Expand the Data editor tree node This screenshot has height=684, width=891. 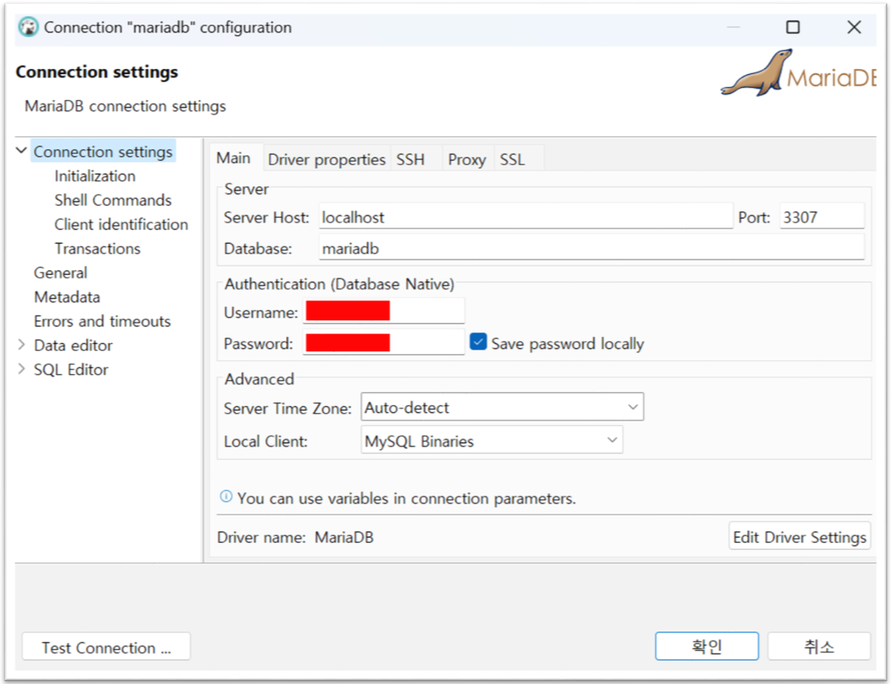(22, 345)
